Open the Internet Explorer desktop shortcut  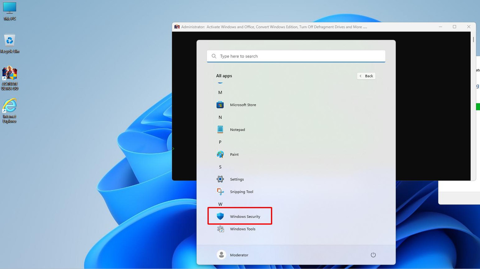point(9,111)
